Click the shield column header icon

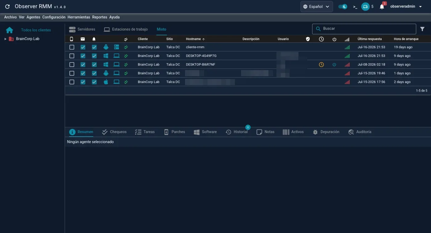click(x=308, y=39)
